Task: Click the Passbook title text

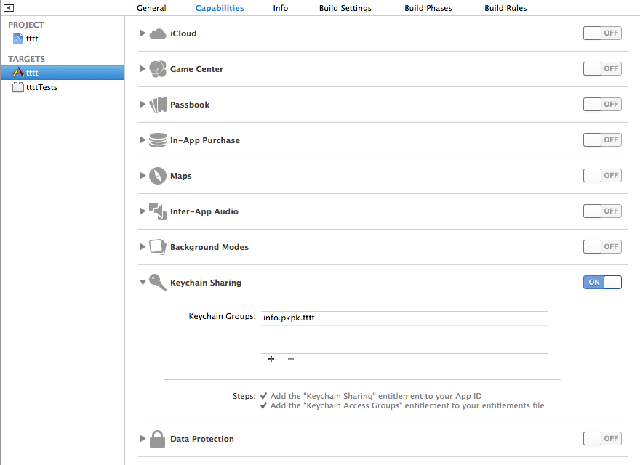Action: [x=190, y=105]
